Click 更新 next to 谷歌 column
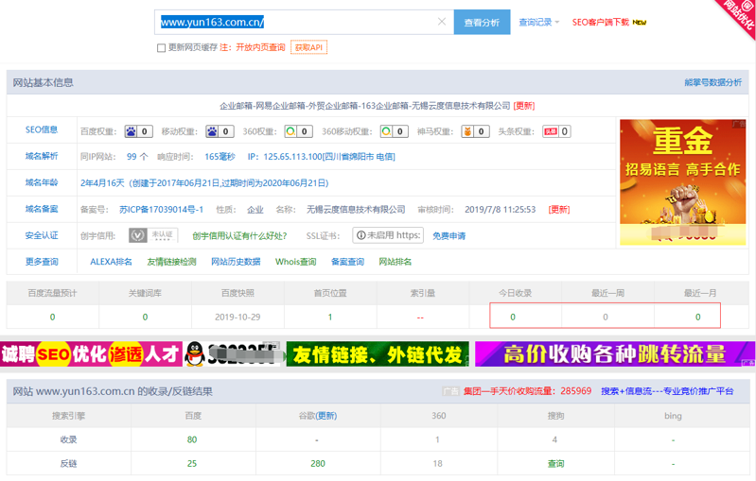This screenshot has width=756, height=481. pyautogui.click(x=325, y=416)
